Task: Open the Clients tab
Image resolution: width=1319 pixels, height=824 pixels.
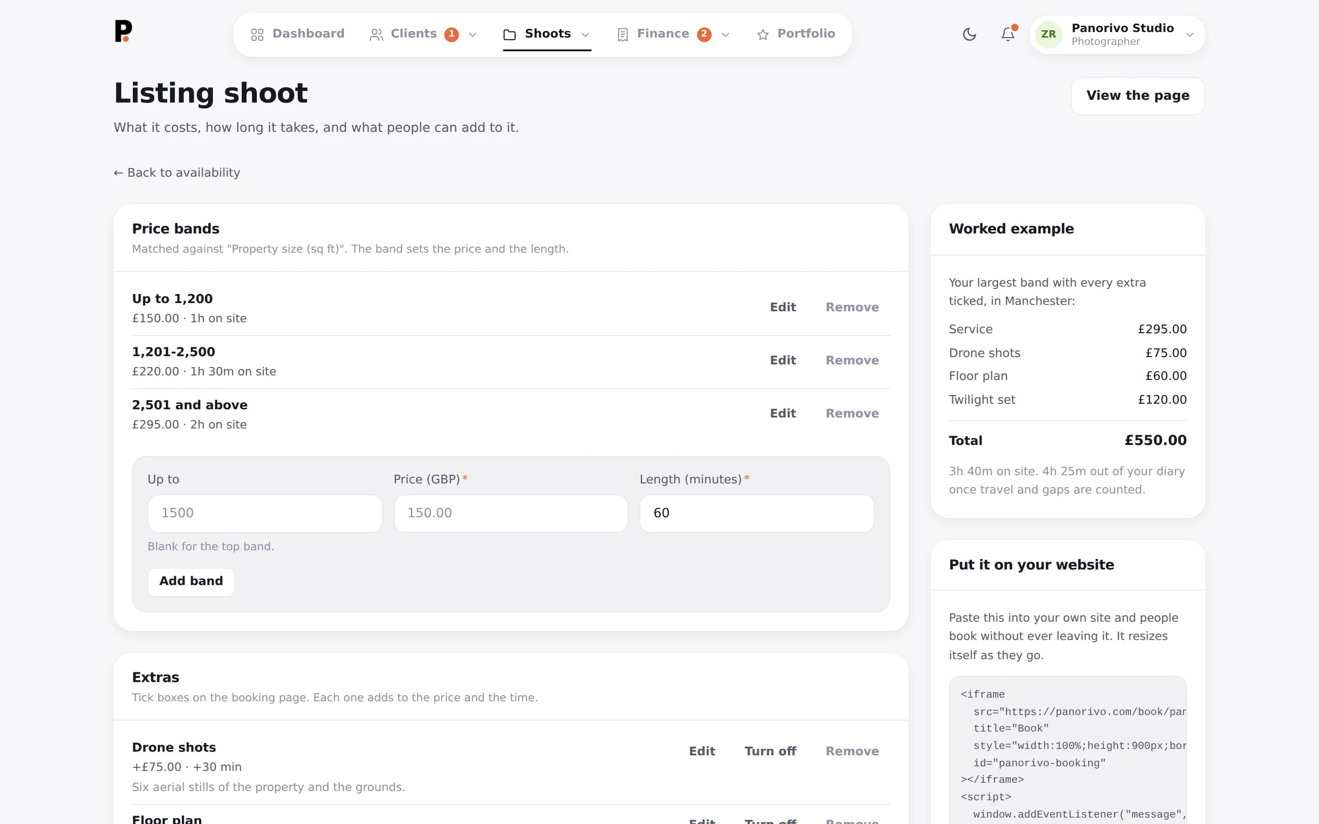Action: 424,34
